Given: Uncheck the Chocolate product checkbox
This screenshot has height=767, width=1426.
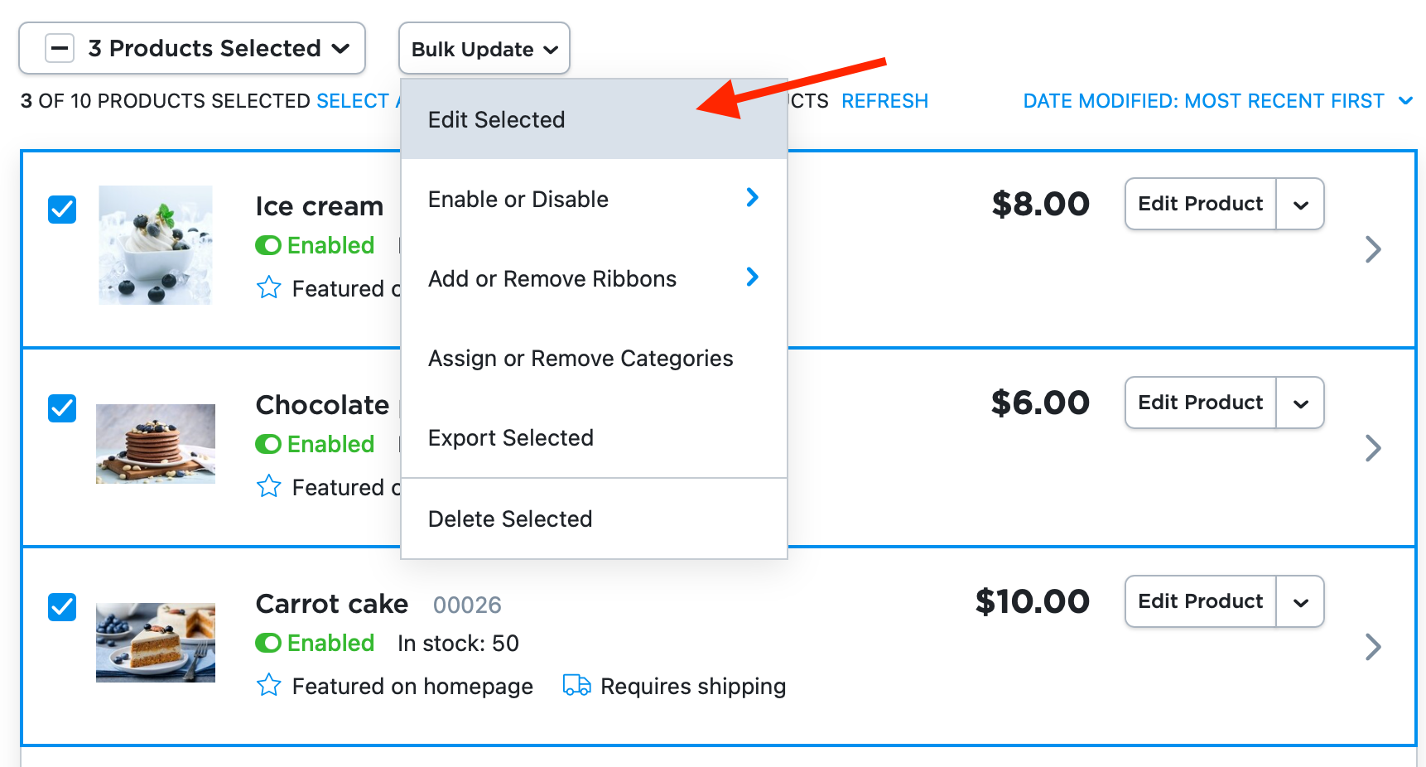Looking at the screenshot, I should coord(61,408).
